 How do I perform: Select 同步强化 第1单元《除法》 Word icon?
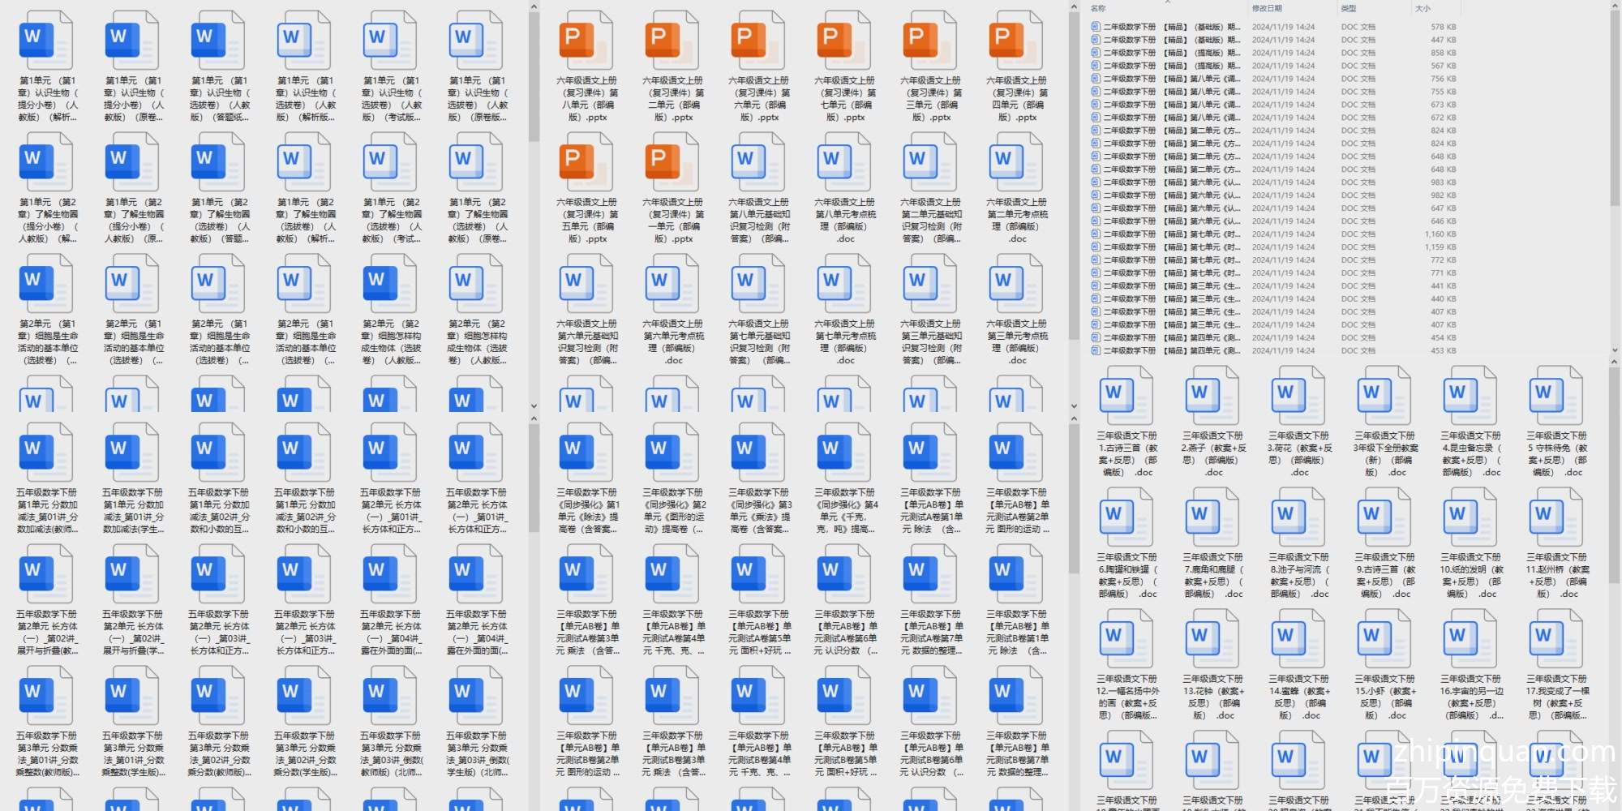tap(586, 452)
